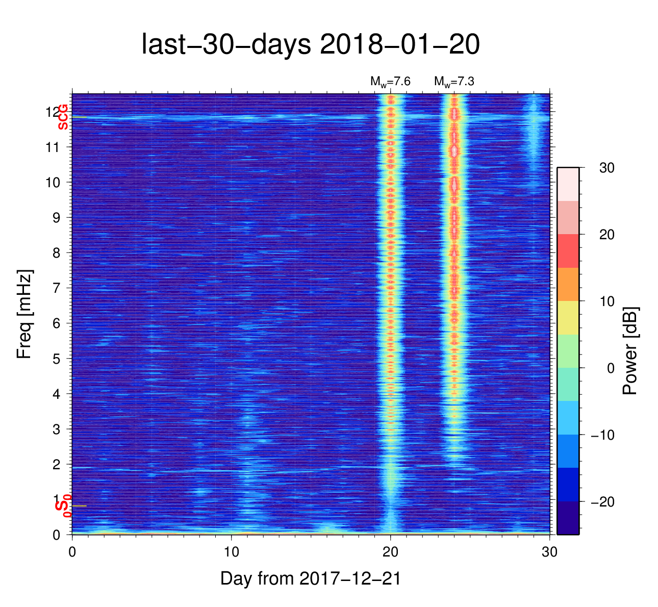Select the darkest navy segment at the colorbar bottom
This screenshot has height=607, width=658.
click(568, 518)
